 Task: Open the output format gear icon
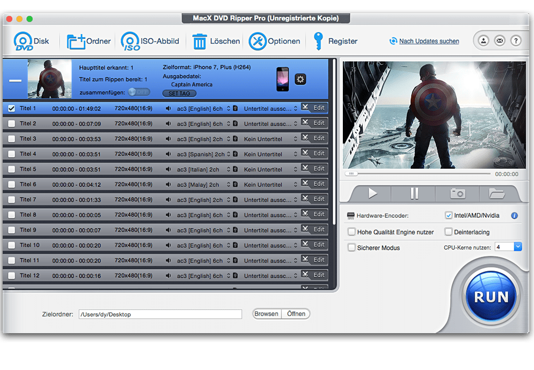[300, 78]
